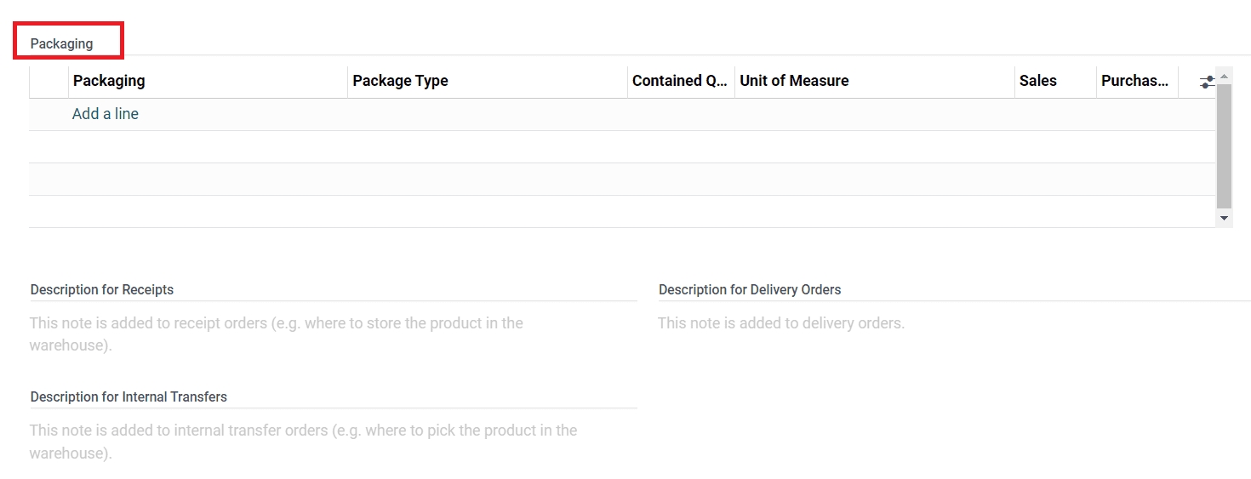Click the Purchase column header
The width and height of the screenshot is (1251, 479).
(1134, 81)
